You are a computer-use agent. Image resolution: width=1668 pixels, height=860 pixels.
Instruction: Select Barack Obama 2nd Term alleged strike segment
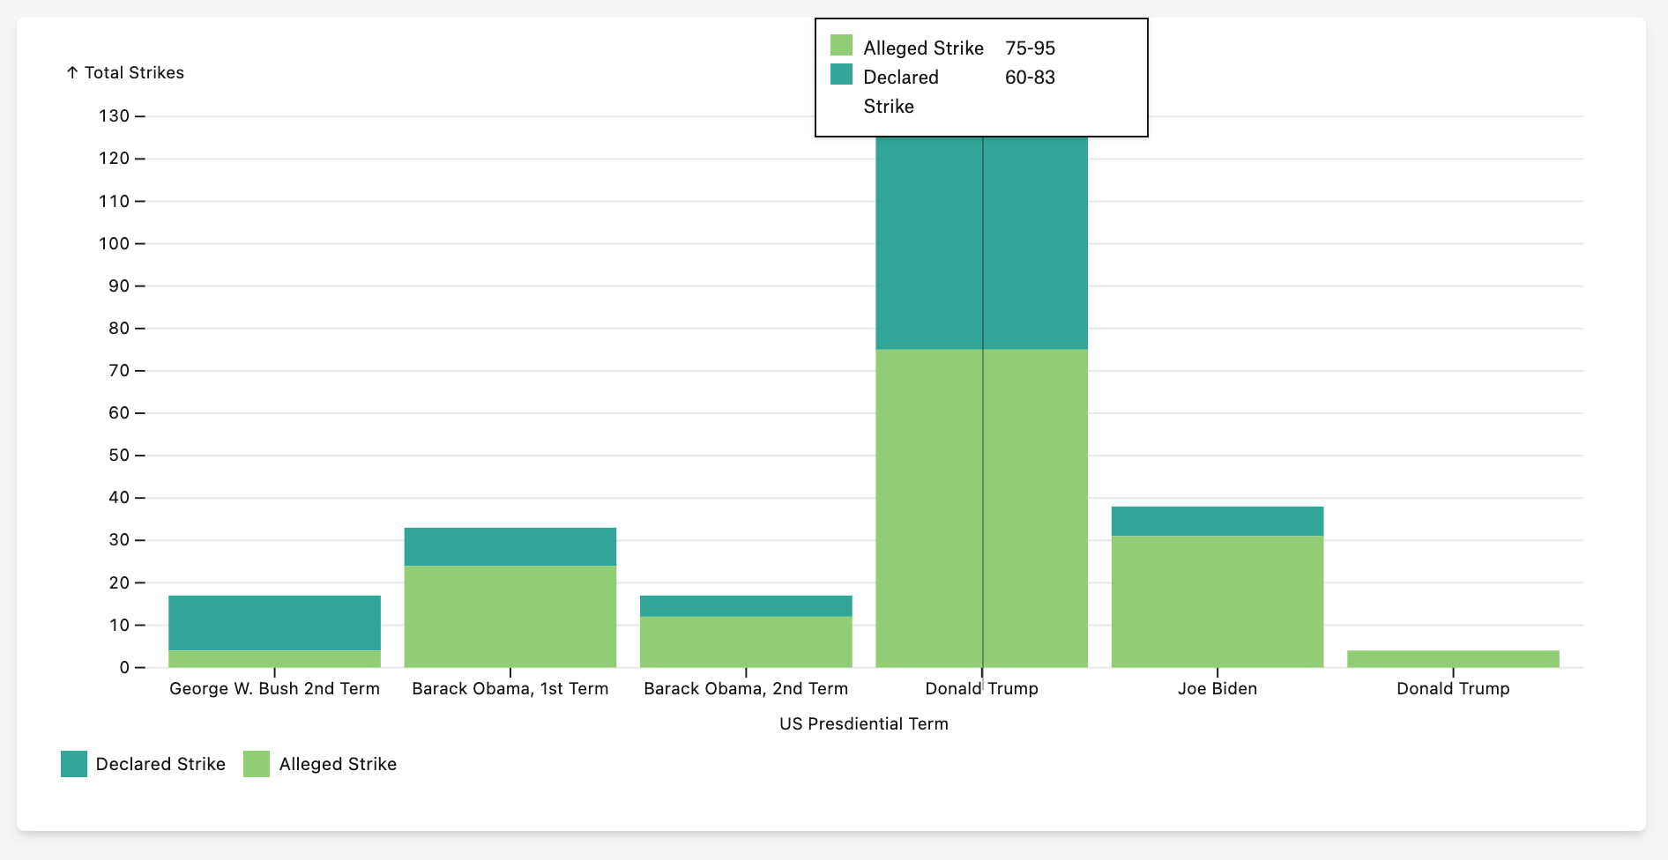[x=746, y=641]
